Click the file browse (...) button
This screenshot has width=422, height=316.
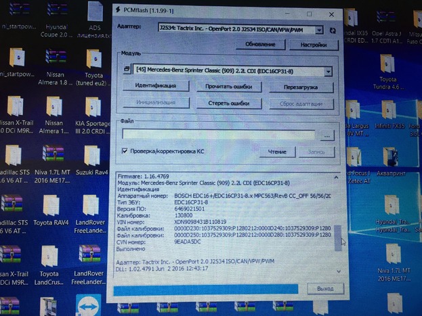click(327, 135)
